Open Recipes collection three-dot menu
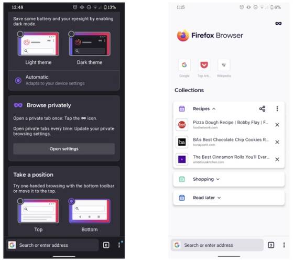This screenshot has width=293, height=262. point(277,108)
